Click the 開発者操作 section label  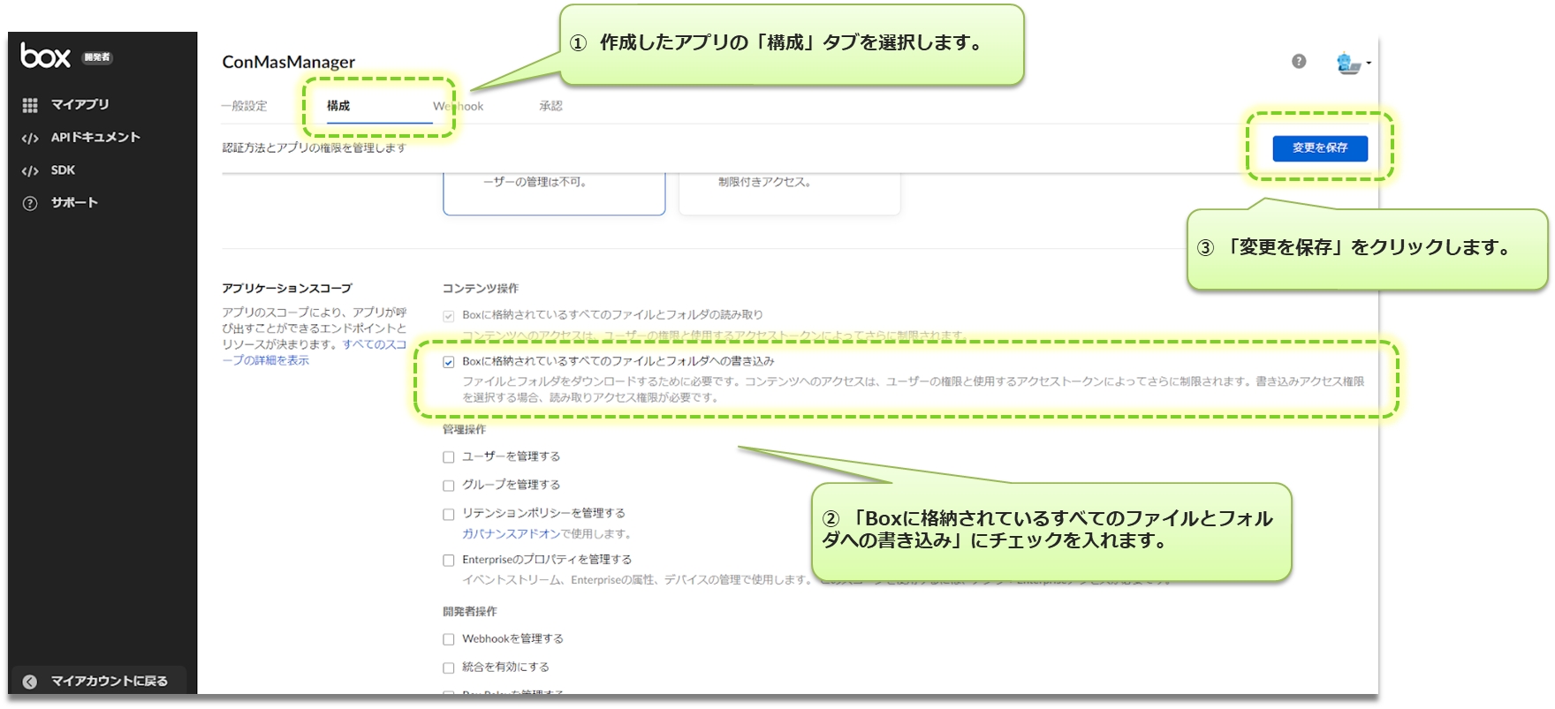pos(469,612)
